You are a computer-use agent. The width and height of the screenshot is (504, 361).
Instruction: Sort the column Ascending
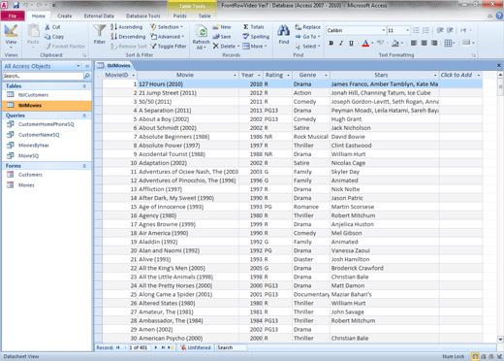tap(126, 27)
